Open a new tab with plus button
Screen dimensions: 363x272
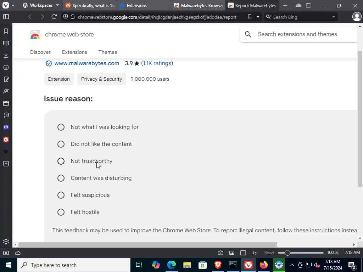click(x=285, y=5)
